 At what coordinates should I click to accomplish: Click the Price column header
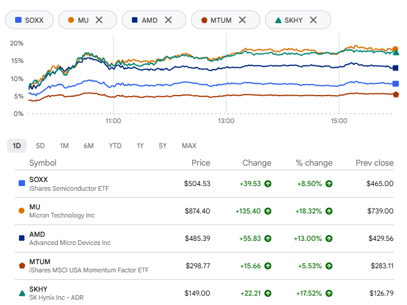pyautogui.click(x=201, y=163)
